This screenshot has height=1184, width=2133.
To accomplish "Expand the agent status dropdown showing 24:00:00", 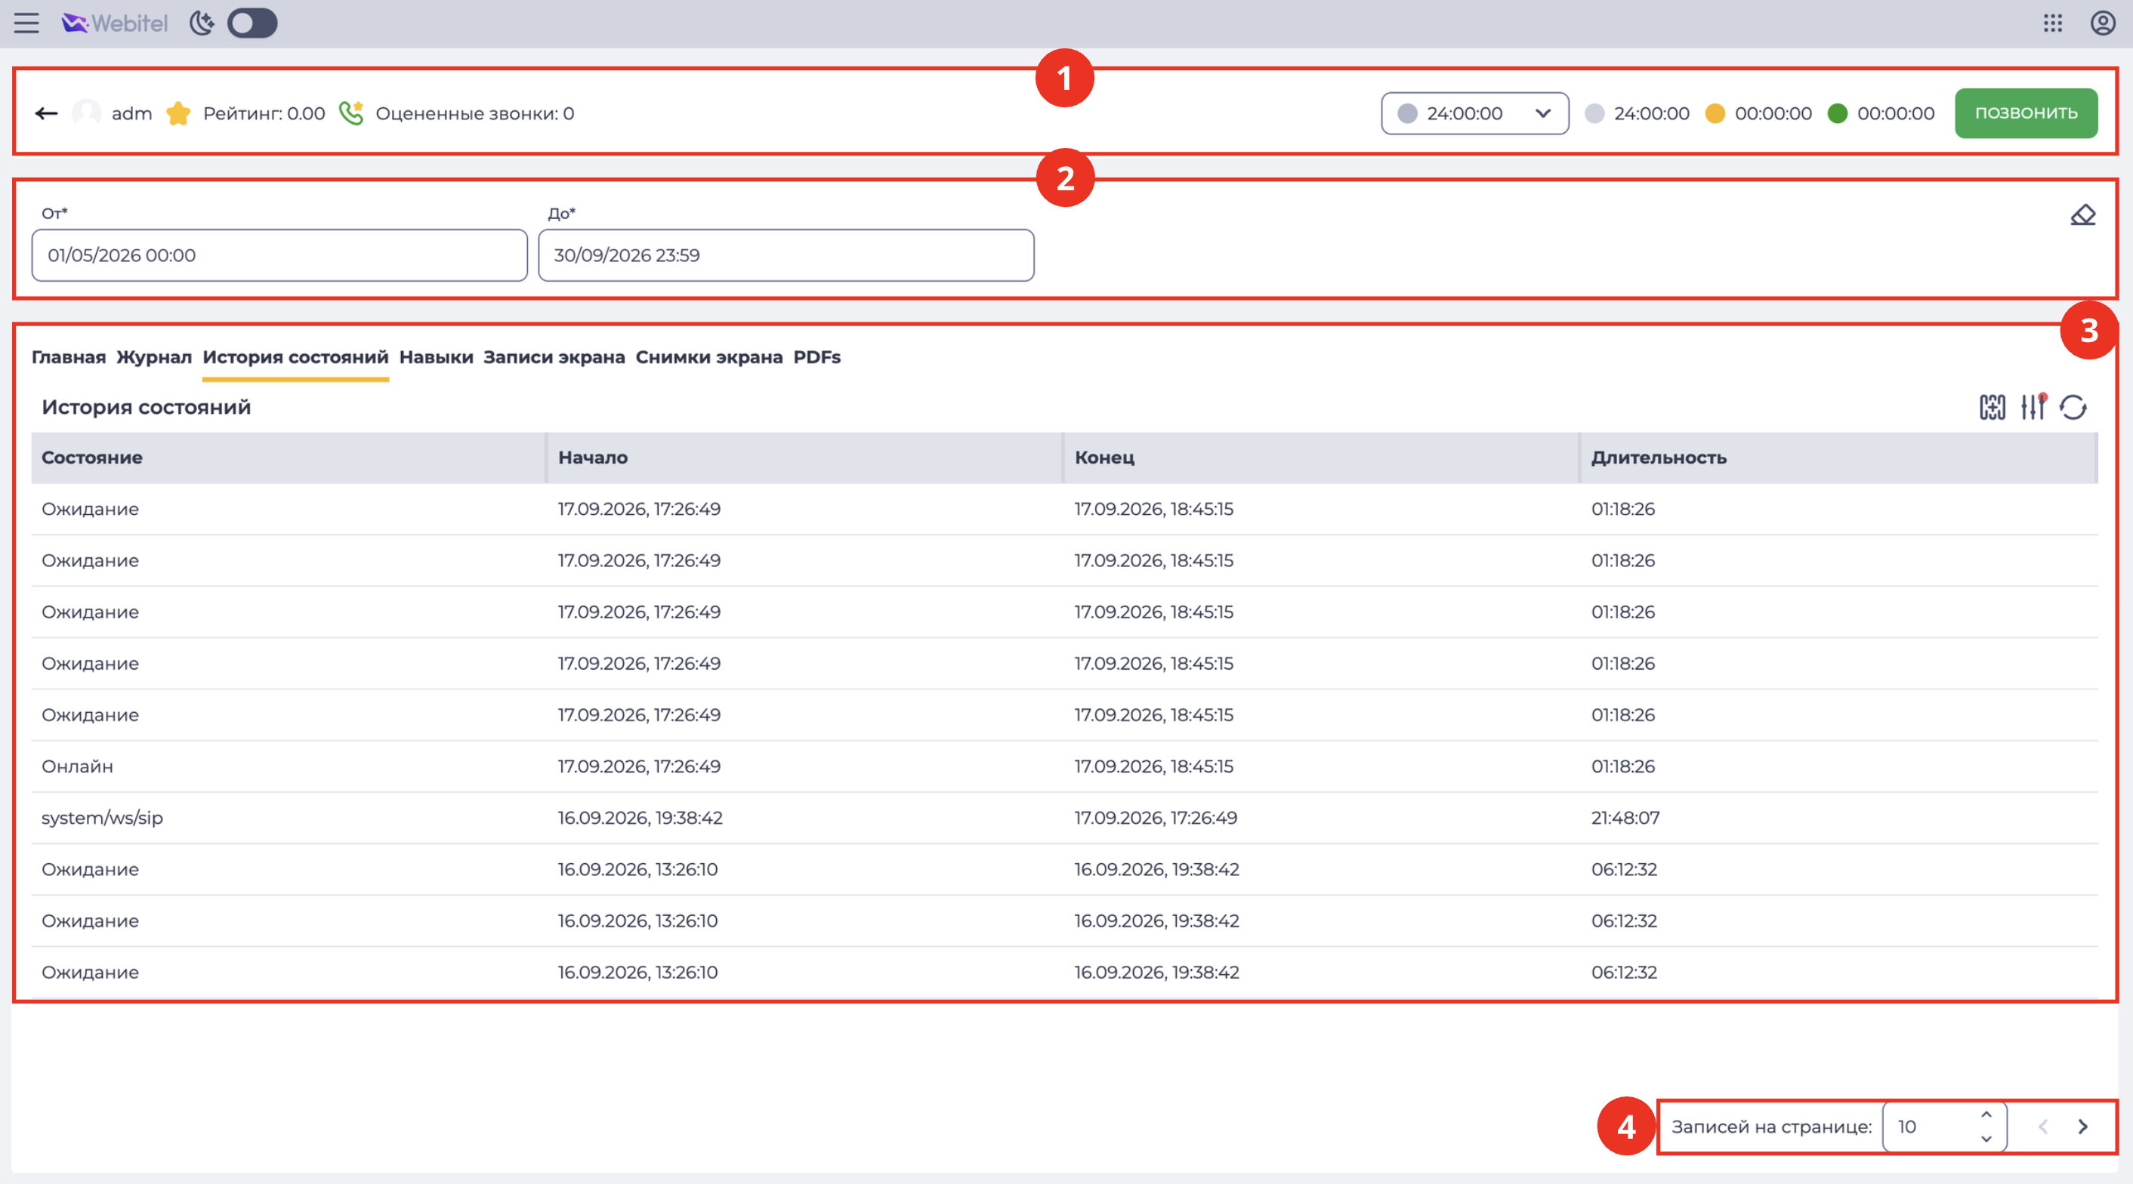I will [x=1474, y=113].
